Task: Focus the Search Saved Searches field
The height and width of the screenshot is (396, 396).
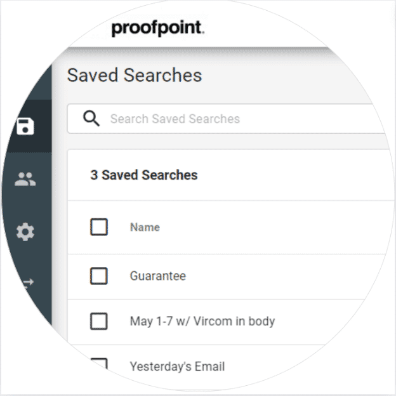Action: tap(241, 119)
